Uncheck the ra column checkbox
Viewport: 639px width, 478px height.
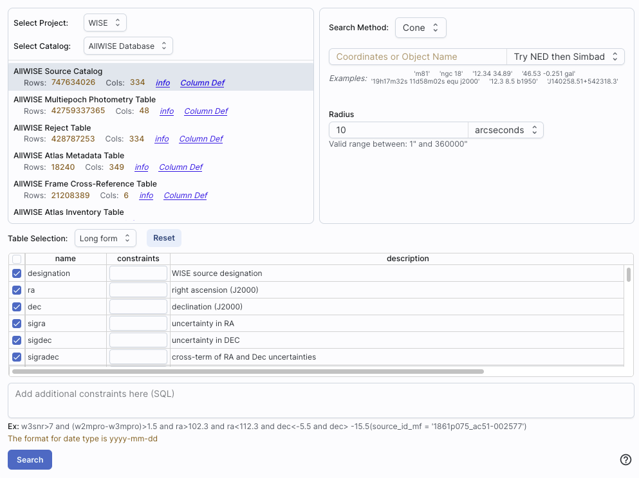coord(17,290)
